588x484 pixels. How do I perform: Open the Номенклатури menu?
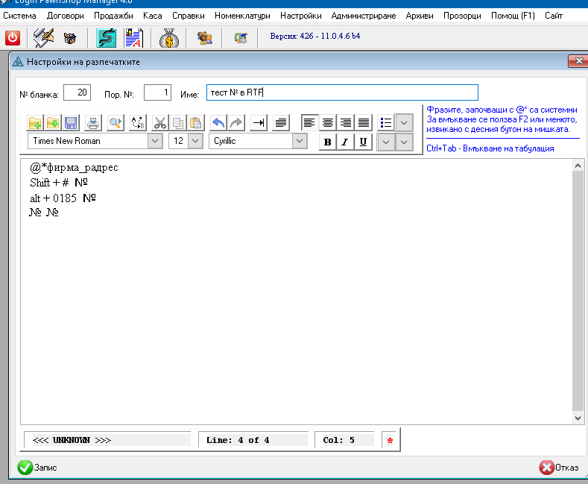tap(242, 16)
